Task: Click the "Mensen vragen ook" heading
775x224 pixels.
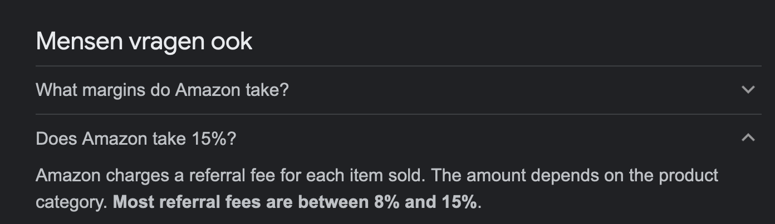Action: pos(144,42)
